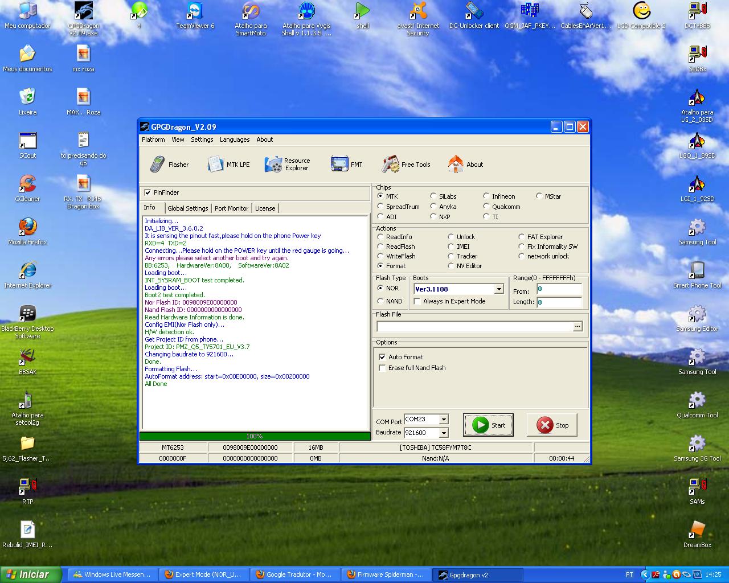Open Meu computador icon
Viewport: 729px width, 583px height.
pos(27,15)
